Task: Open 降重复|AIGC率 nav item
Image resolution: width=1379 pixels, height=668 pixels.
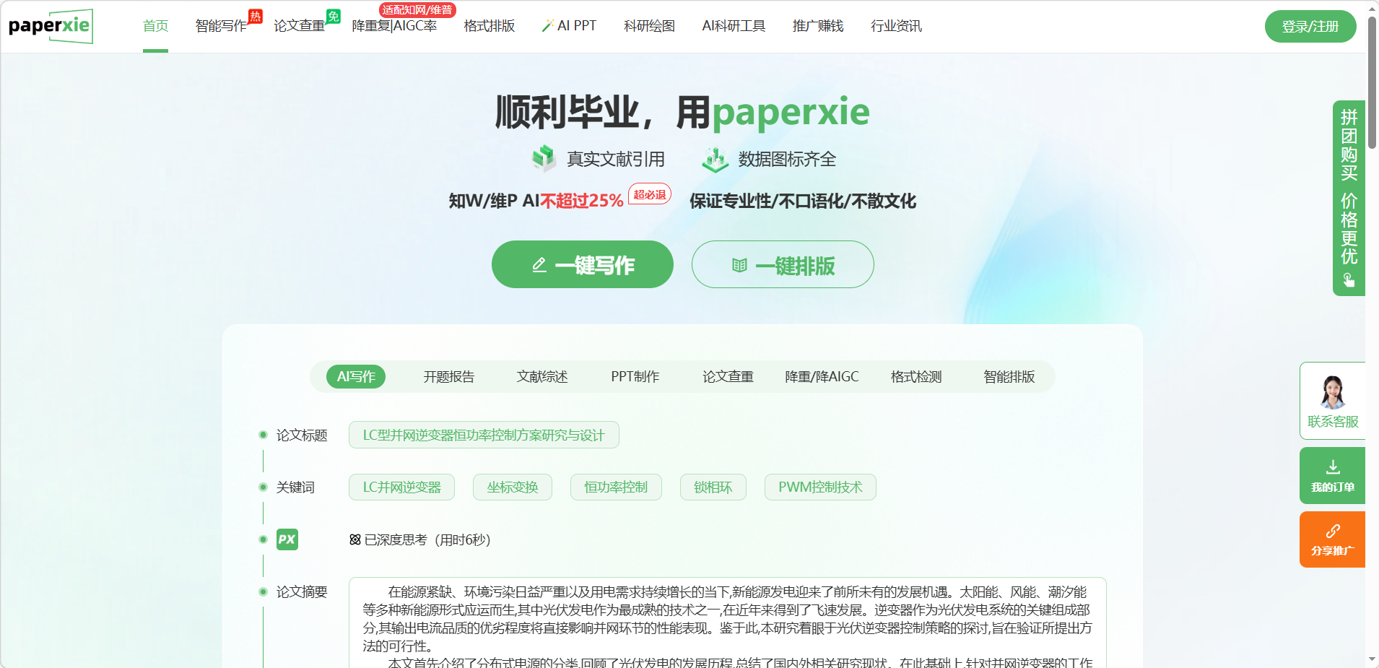Action: [x=394, y=26]
